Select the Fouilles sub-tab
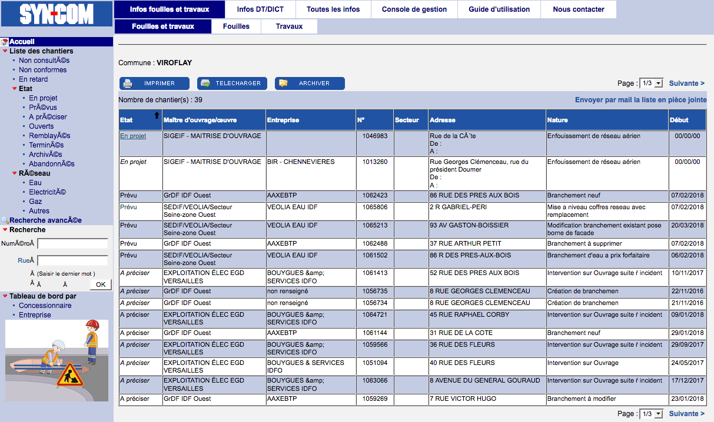The image size is (714, 422). pyautogui.click(x=236, y=26)
